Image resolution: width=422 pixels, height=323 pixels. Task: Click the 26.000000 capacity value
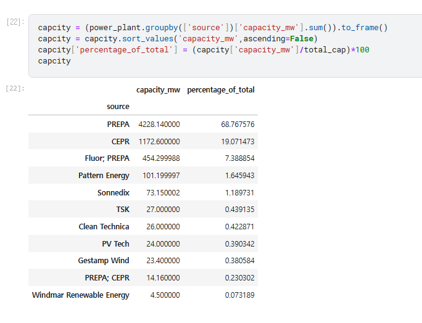point(163,226)
